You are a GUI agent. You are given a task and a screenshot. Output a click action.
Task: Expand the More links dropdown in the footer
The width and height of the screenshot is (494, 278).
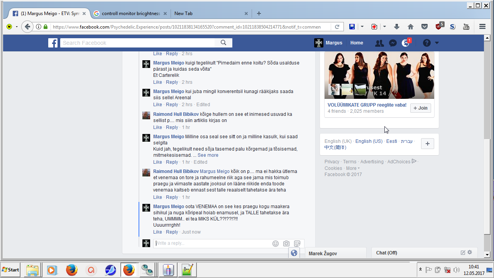click(353, 168)
